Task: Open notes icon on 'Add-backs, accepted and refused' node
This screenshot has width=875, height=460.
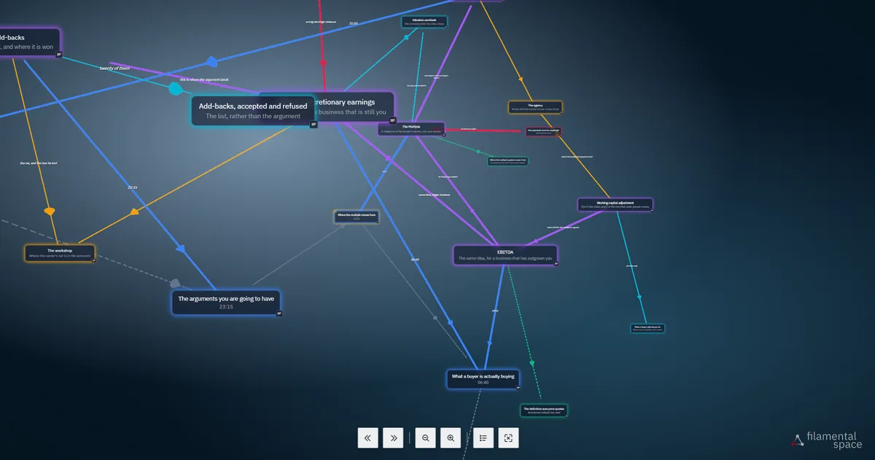Action: [314, 124]
